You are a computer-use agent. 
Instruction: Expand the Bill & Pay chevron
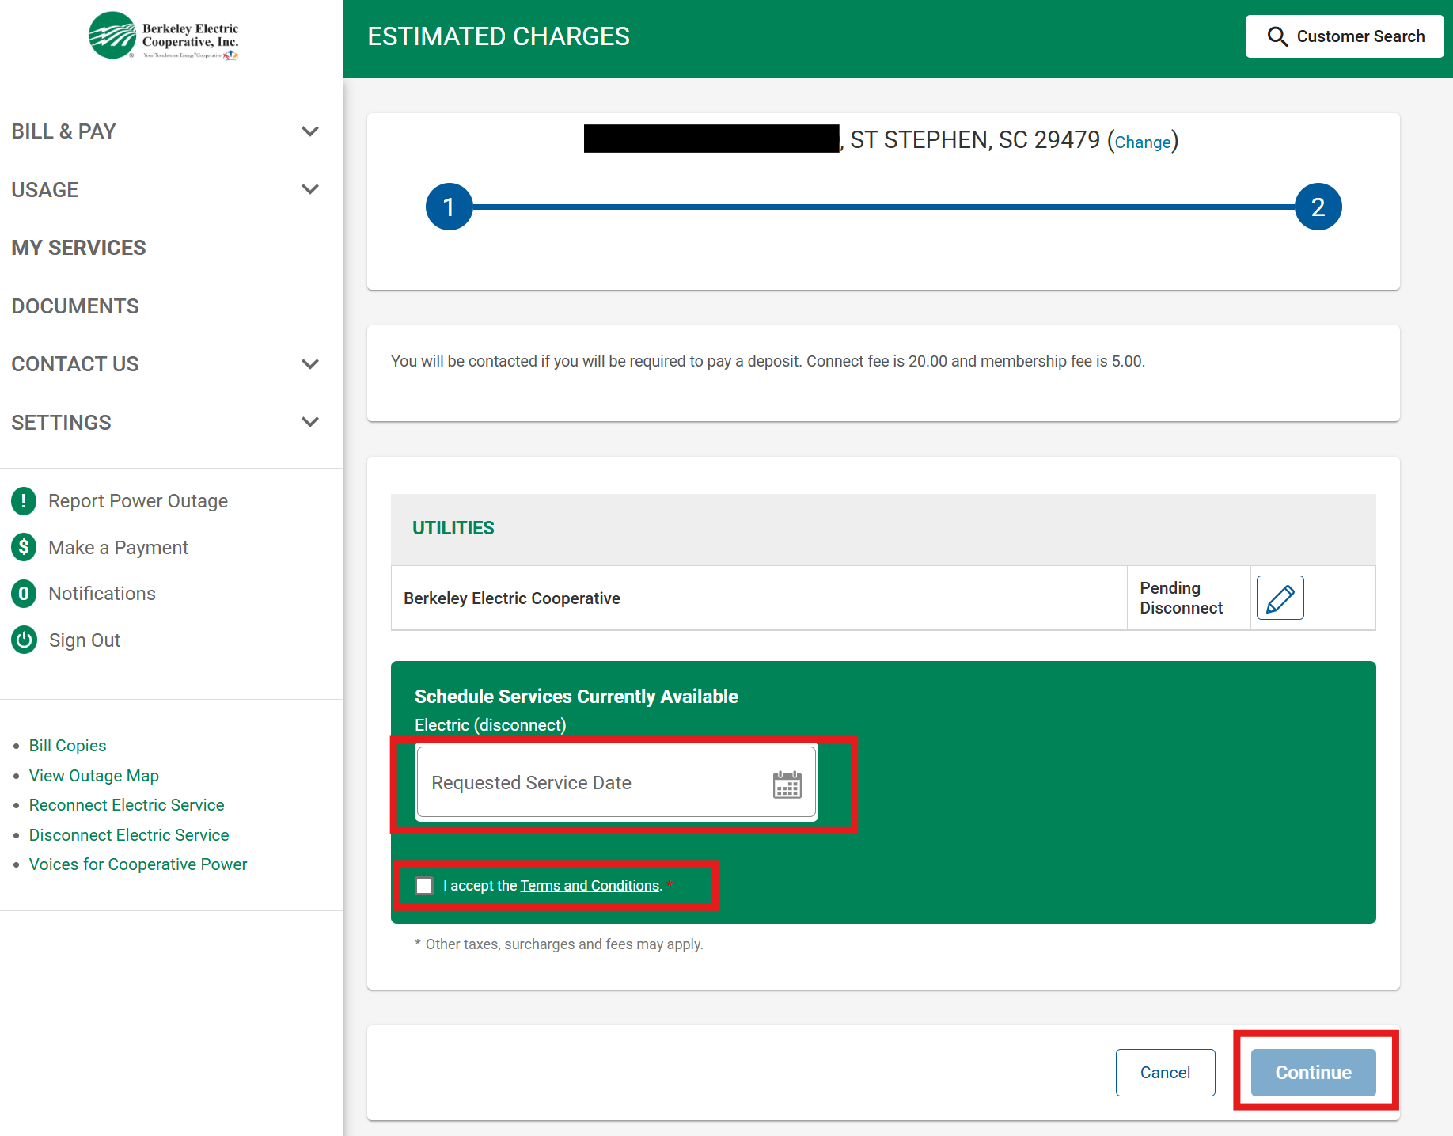[310, 131]
